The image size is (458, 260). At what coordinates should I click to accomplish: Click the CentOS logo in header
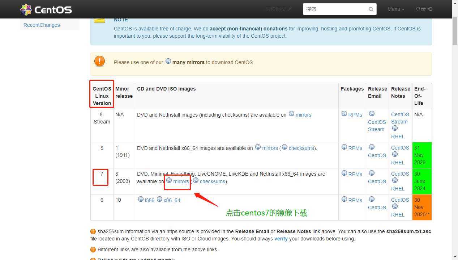click(x=46, y=9)
